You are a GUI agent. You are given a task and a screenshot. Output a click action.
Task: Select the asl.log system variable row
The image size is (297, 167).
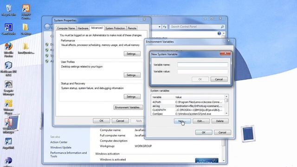(187, 106)
